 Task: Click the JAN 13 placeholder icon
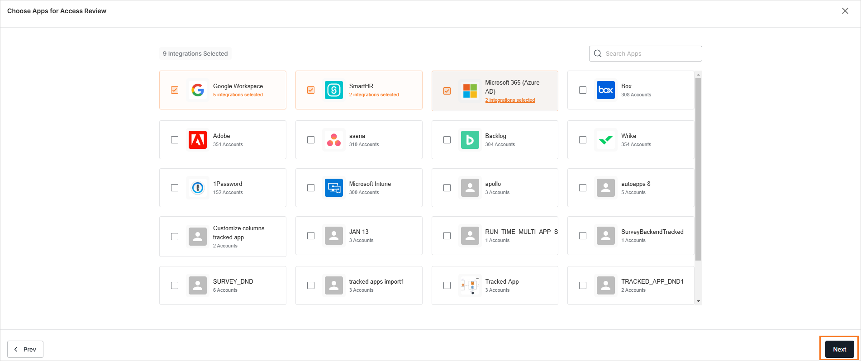pyautogui.click(x=334, y=236)
